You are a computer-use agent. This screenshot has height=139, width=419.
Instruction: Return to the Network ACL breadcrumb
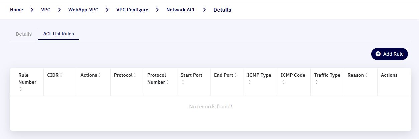[x=181, y=10]
